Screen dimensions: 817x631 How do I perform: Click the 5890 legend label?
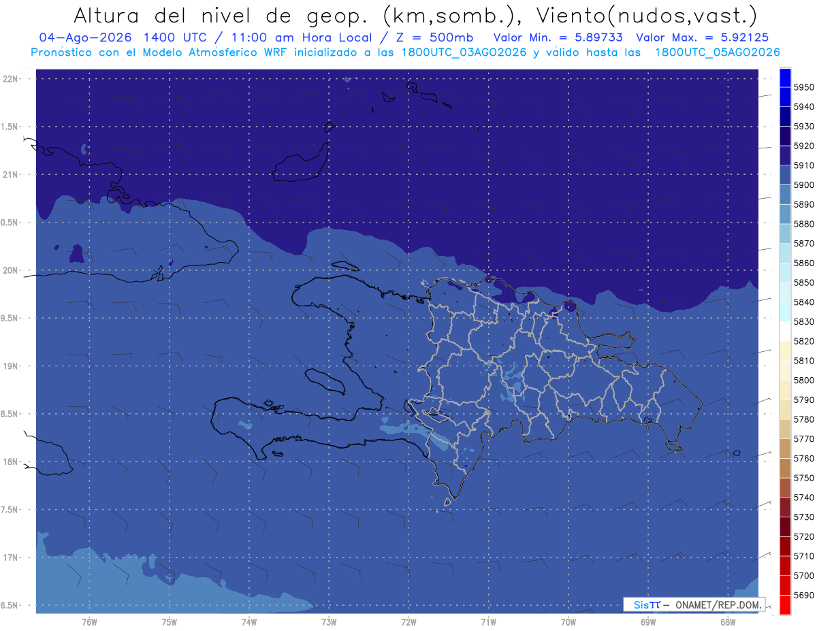(x=803, y=204)
